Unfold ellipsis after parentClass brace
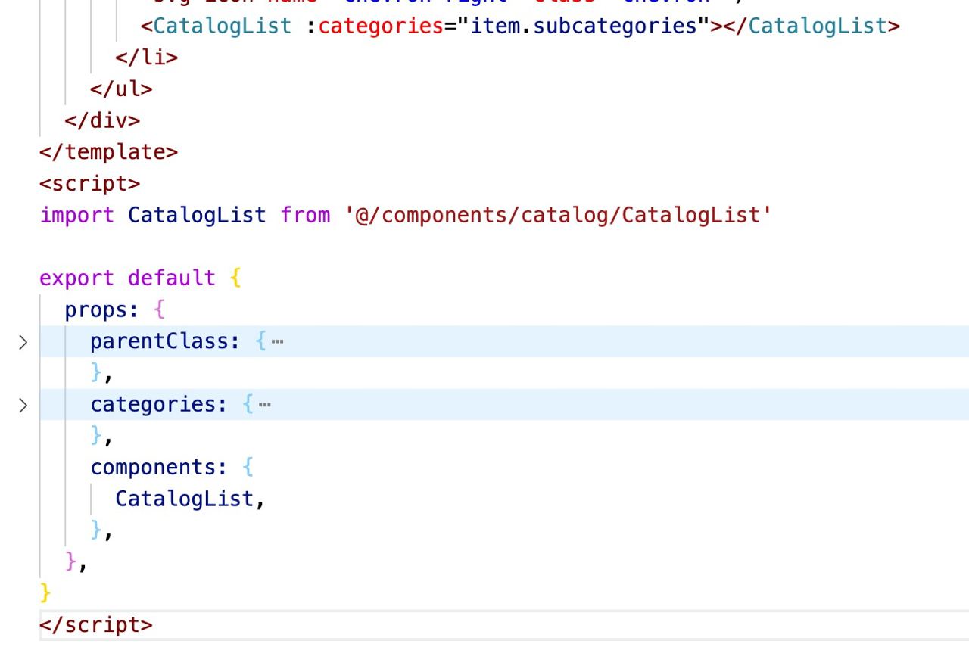Image resolution: width=969 pixels, height=650 pixels. pos(277,342)
